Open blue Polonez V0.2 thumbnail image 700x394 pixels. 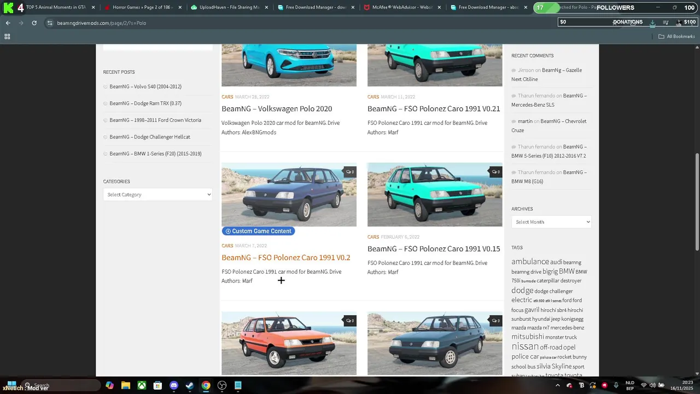[x=289, y=194]
